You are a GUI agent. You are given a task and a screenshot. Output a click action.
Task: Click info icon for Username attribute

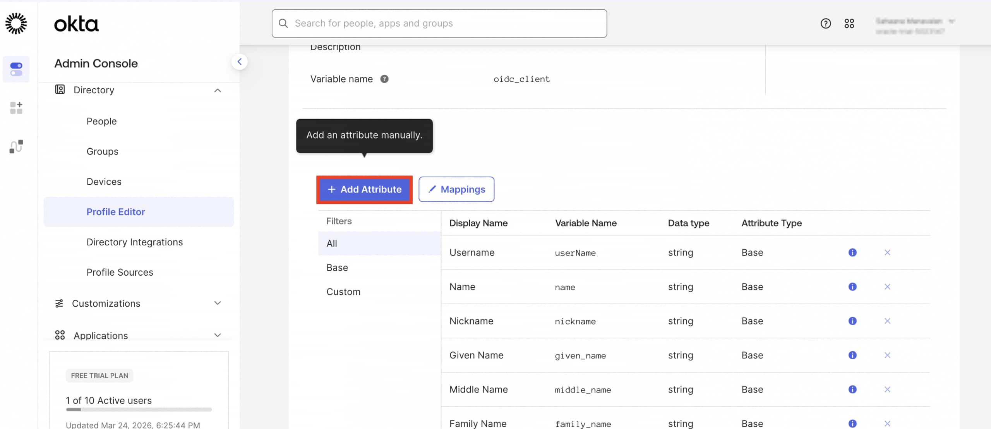(852, 252)
